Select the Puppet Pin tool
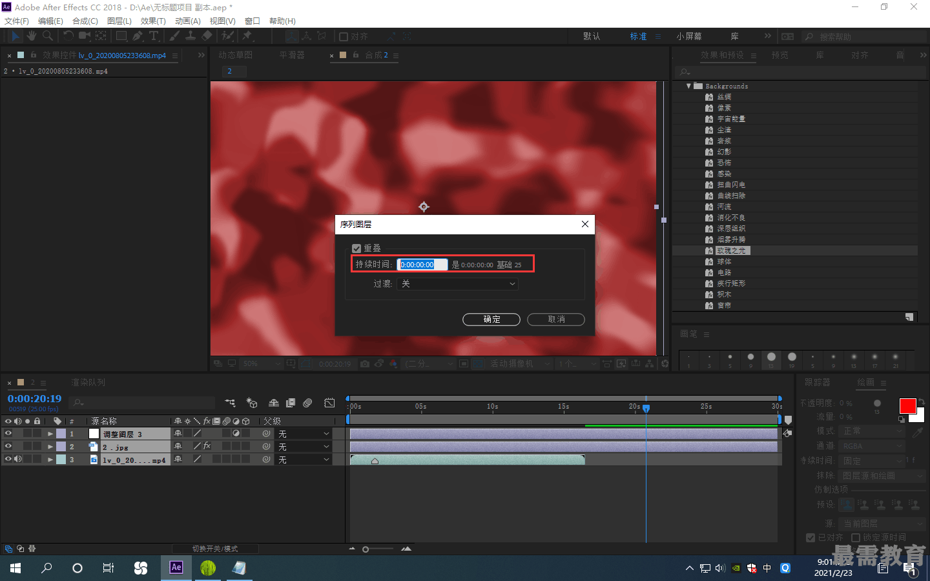The width and height of the screenshot is (930, 581). [x=247, y=36]
